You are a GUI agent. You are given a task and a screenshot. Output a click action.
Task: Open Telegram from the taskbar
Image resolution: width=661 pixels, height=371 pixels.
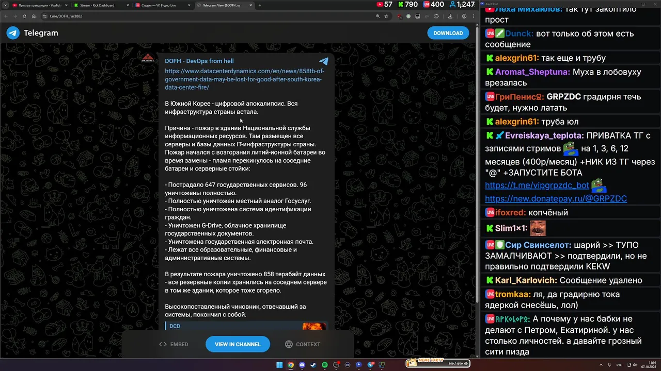coord(371,365)
